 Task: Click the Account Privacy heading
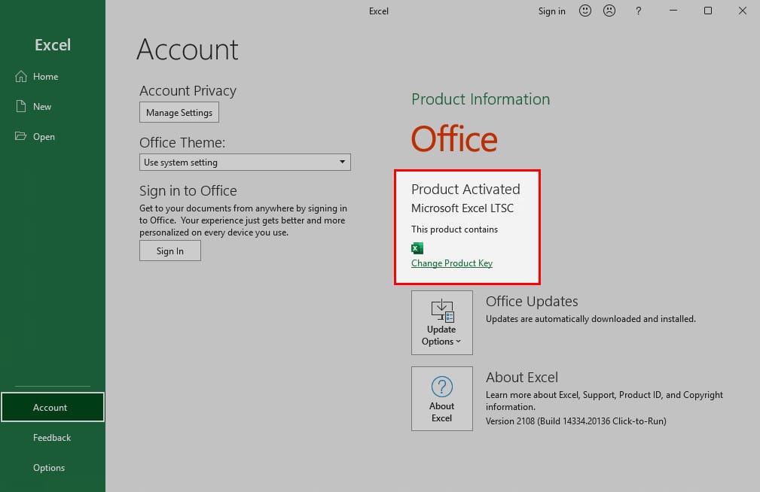coord(188,90)
